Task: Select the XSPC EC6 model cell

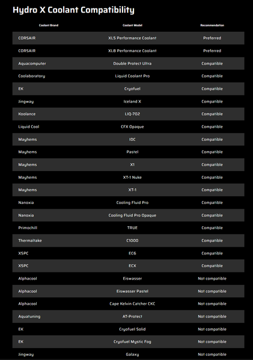Action: click(132, 253)
